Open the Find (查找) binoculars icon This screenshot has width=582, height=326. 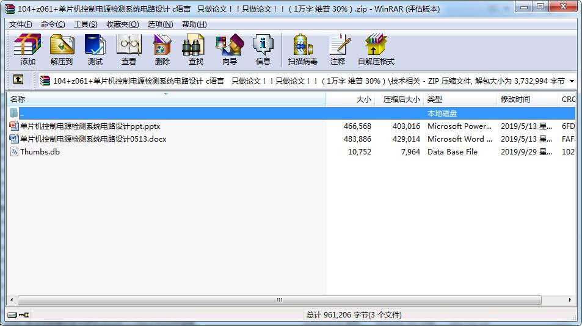[194, 45]
